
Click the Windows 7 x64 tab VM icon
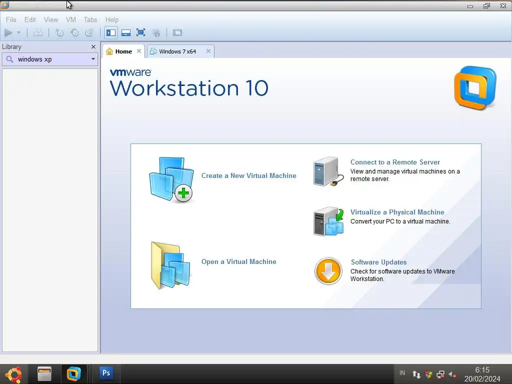coord(153,51)
